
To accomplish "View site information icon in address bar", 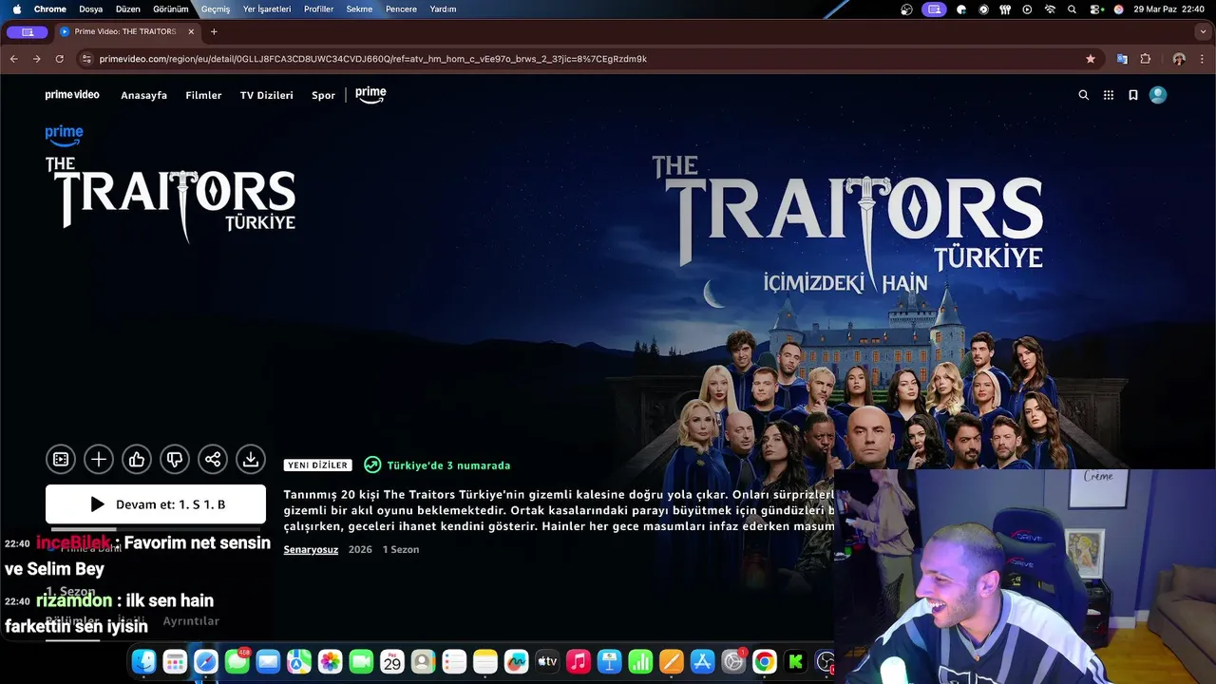I will 86,59.
